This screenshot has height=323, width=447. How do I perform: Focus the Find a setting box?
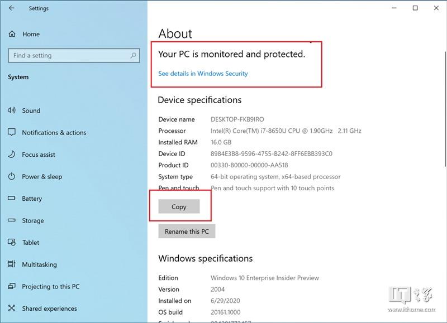(74, 55)
